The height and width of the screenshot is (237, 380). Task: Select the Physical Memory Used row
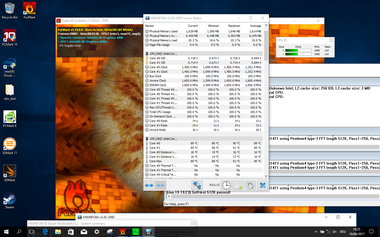[203, 31]
